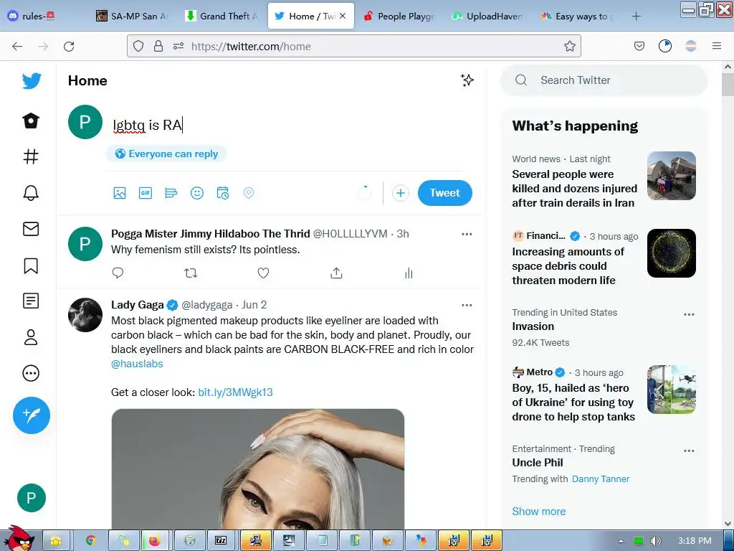The image size is (734, 551).
Task: Add a GIF to tweet
Action: click(x=145, y=192)
